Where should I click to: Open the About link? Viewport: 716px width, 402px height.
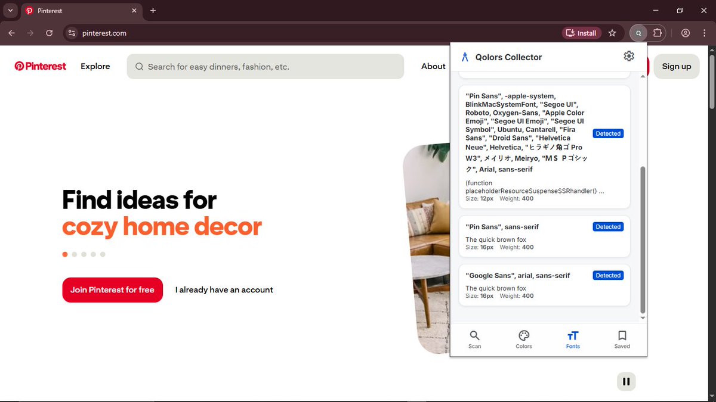pyautogui.click(x=433, y=66)
